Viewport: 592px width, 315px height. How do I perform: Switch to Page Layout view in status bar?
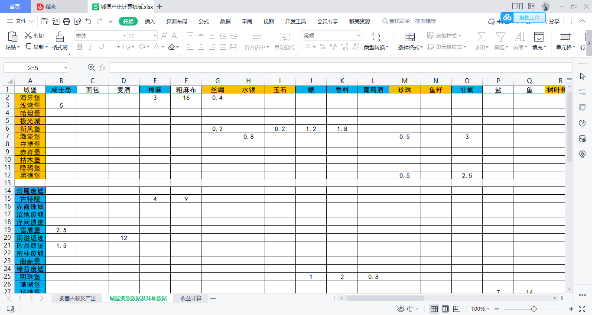[x=445, y=309]
